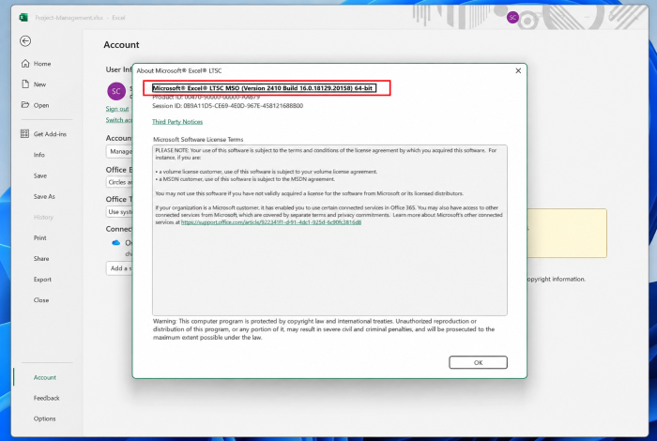The height and width of the screenshot is (441, 657).
Task: Select the Excel LTSC version 2410 build text
Action: [264, 88]
